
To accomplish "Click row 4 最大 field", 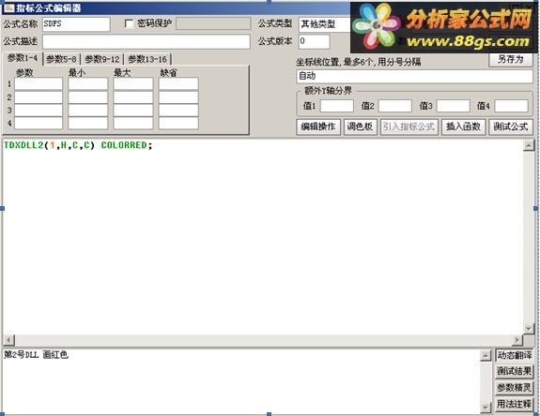I will 133,123.
